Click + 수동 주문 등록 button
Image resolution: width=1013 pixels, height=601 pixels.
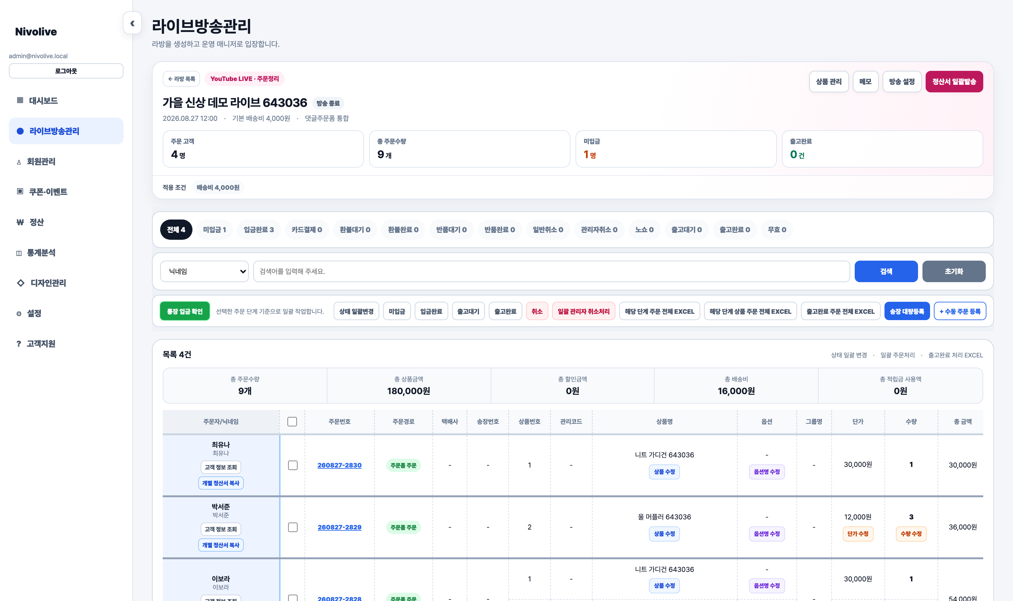pos(960,311)
